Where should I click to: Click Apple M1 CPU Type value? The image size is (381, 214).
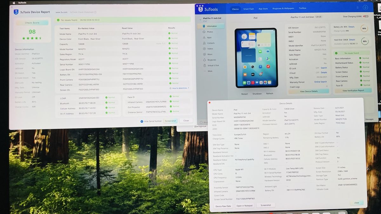[240, 170]
